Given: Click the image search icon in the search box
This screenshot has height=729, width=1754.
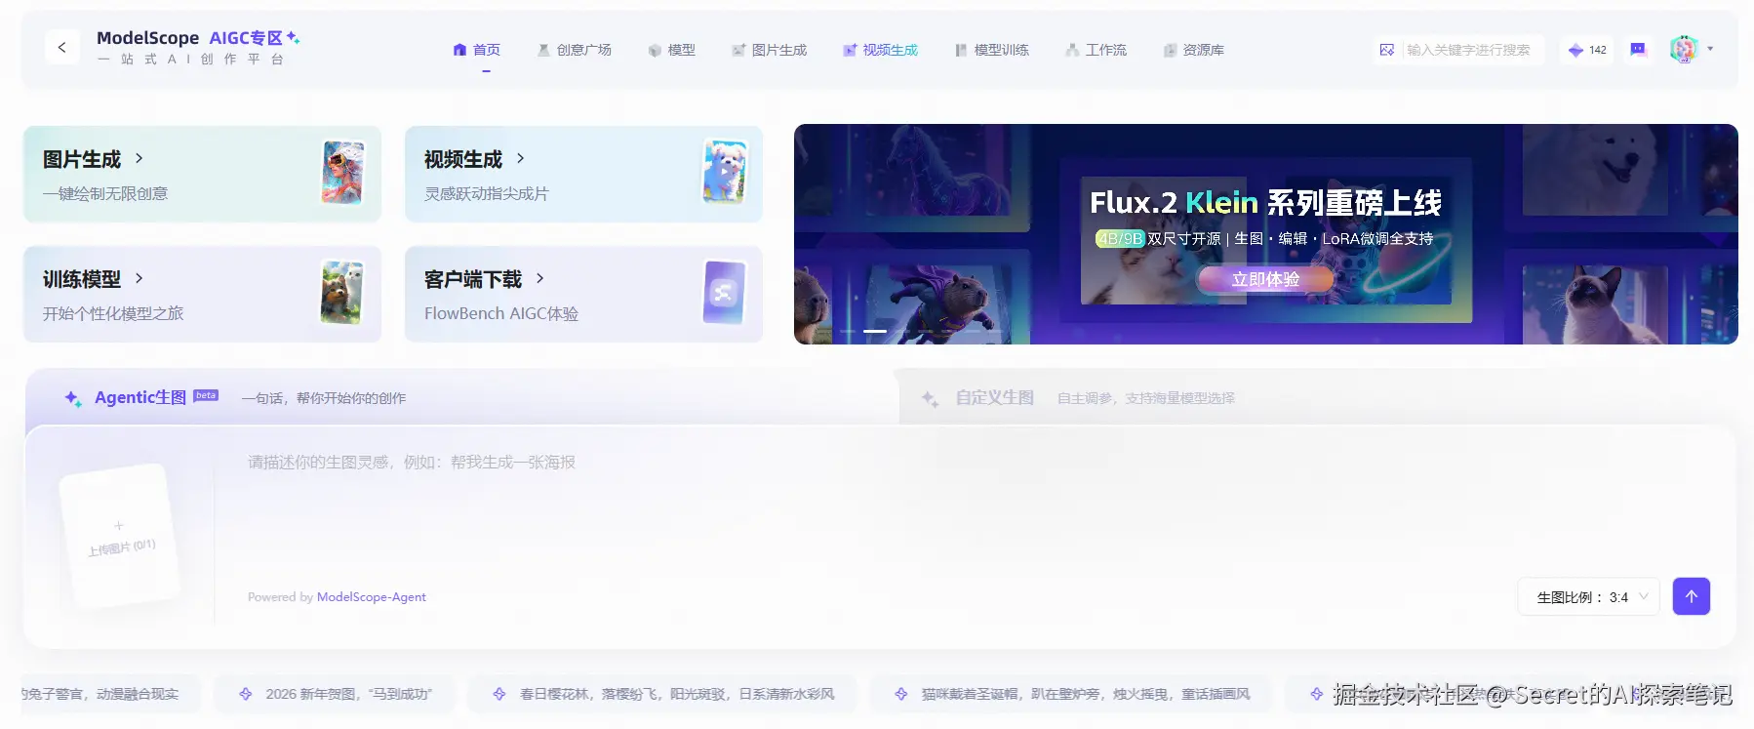Looking at the screenshot, I should coord(1387,50).
